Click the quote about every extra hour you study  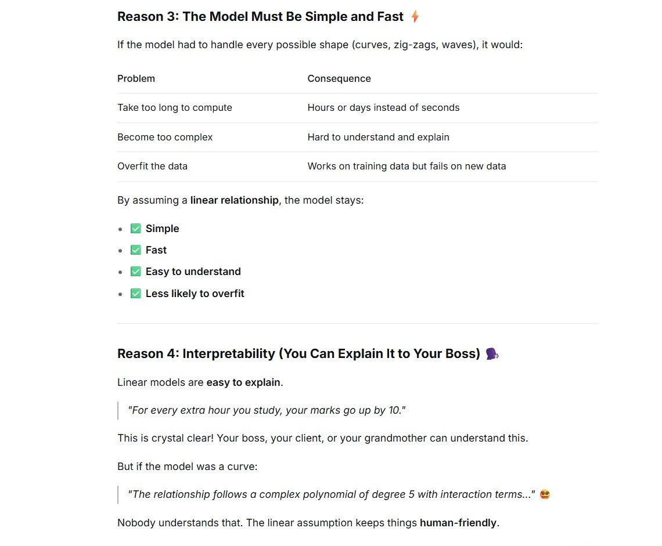[x=267, y=410]
